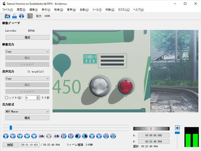201x151 pixels.
Task: Click 構成 button under output format
Action: coord(27,118)
